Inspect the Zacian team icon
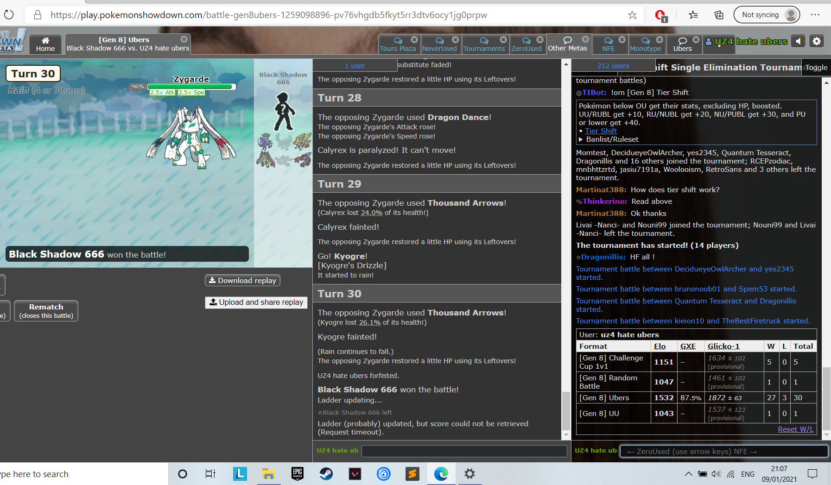 click(x=303, y=141)
